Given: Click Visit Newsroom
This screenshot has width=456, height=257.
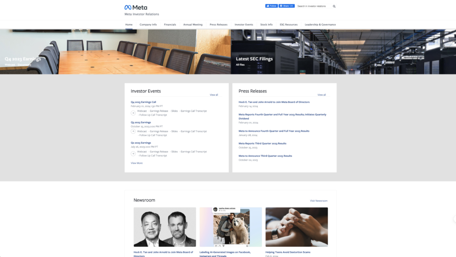Looking at the screenshot, I should pyautogui.click(x=319, y=201).
